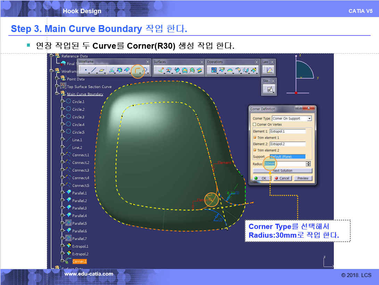Enable the Corner On Vertex checkbox

tap(255, 125)
